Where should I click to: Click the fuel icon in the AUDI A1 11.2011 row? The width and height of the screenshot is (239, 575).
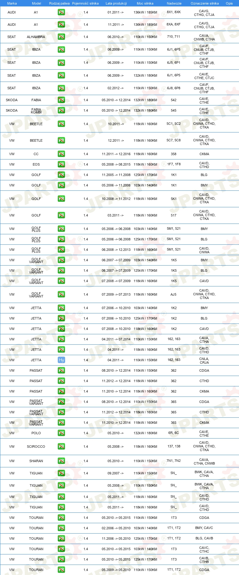(61, 25)
